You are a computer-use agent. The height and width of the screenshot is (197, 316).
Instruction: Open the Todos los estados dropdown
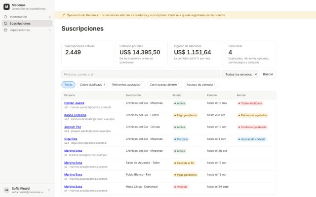click(x=240, y=74)
